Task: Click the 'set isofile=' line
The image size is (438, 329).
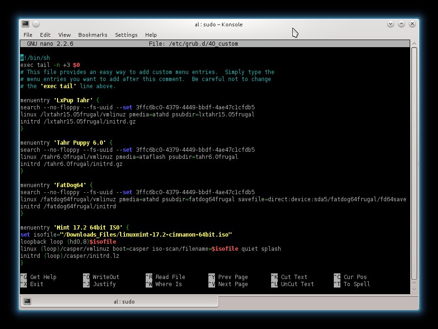Action: pos(126,235)
